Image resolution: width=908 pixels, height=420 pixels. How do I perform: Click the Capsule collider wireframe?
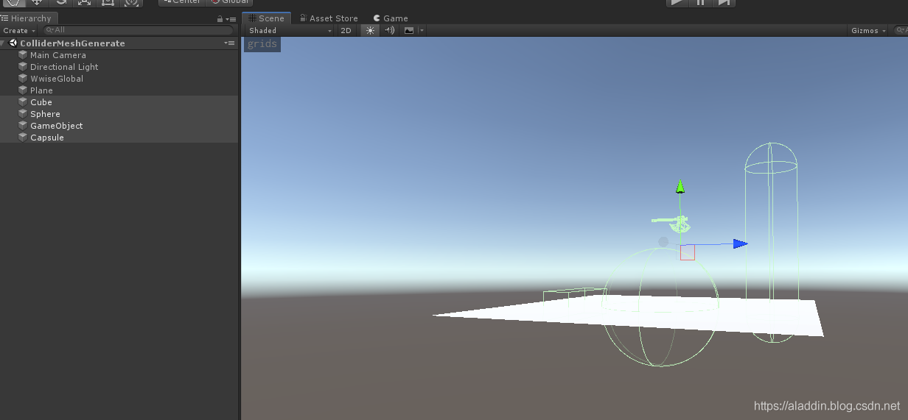click(771, 243)
